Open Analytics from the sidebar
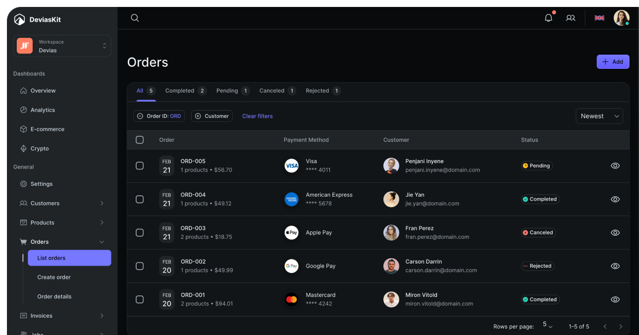Screen dimensions: 639x335 43,110
